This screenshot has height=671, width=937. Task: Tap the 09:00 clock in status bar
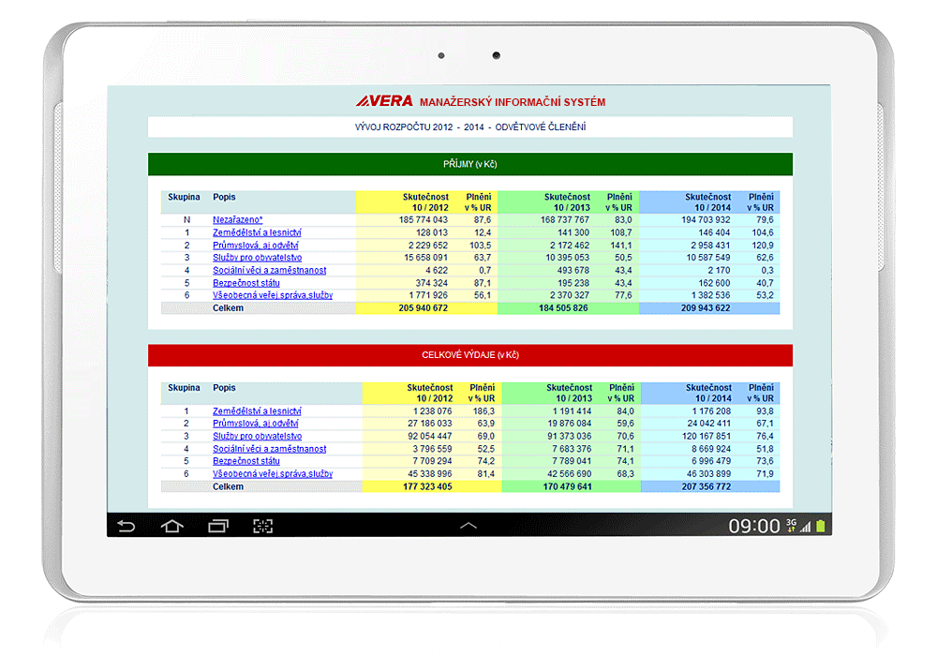[x=753, y=527]
